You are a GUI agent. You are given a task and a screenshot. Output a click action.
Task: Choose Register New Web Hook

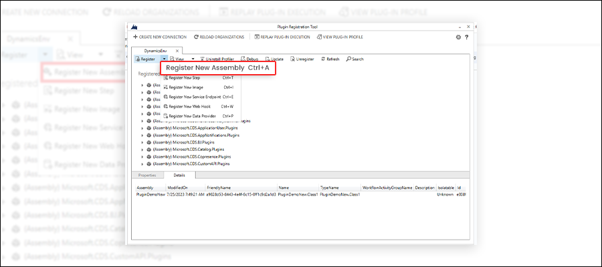pyautogui.click(x=199, y=107)
